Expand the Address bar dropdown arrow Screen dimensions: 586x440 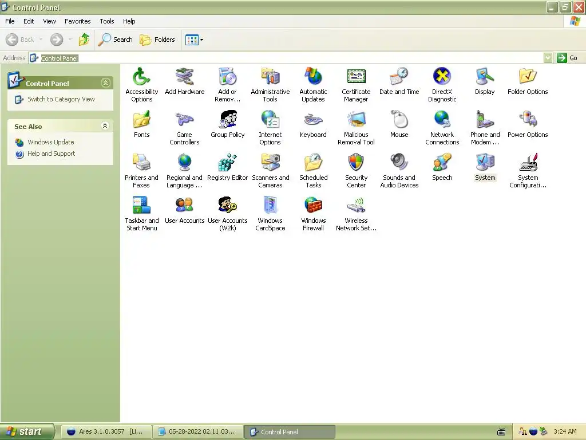click(548, 58)
